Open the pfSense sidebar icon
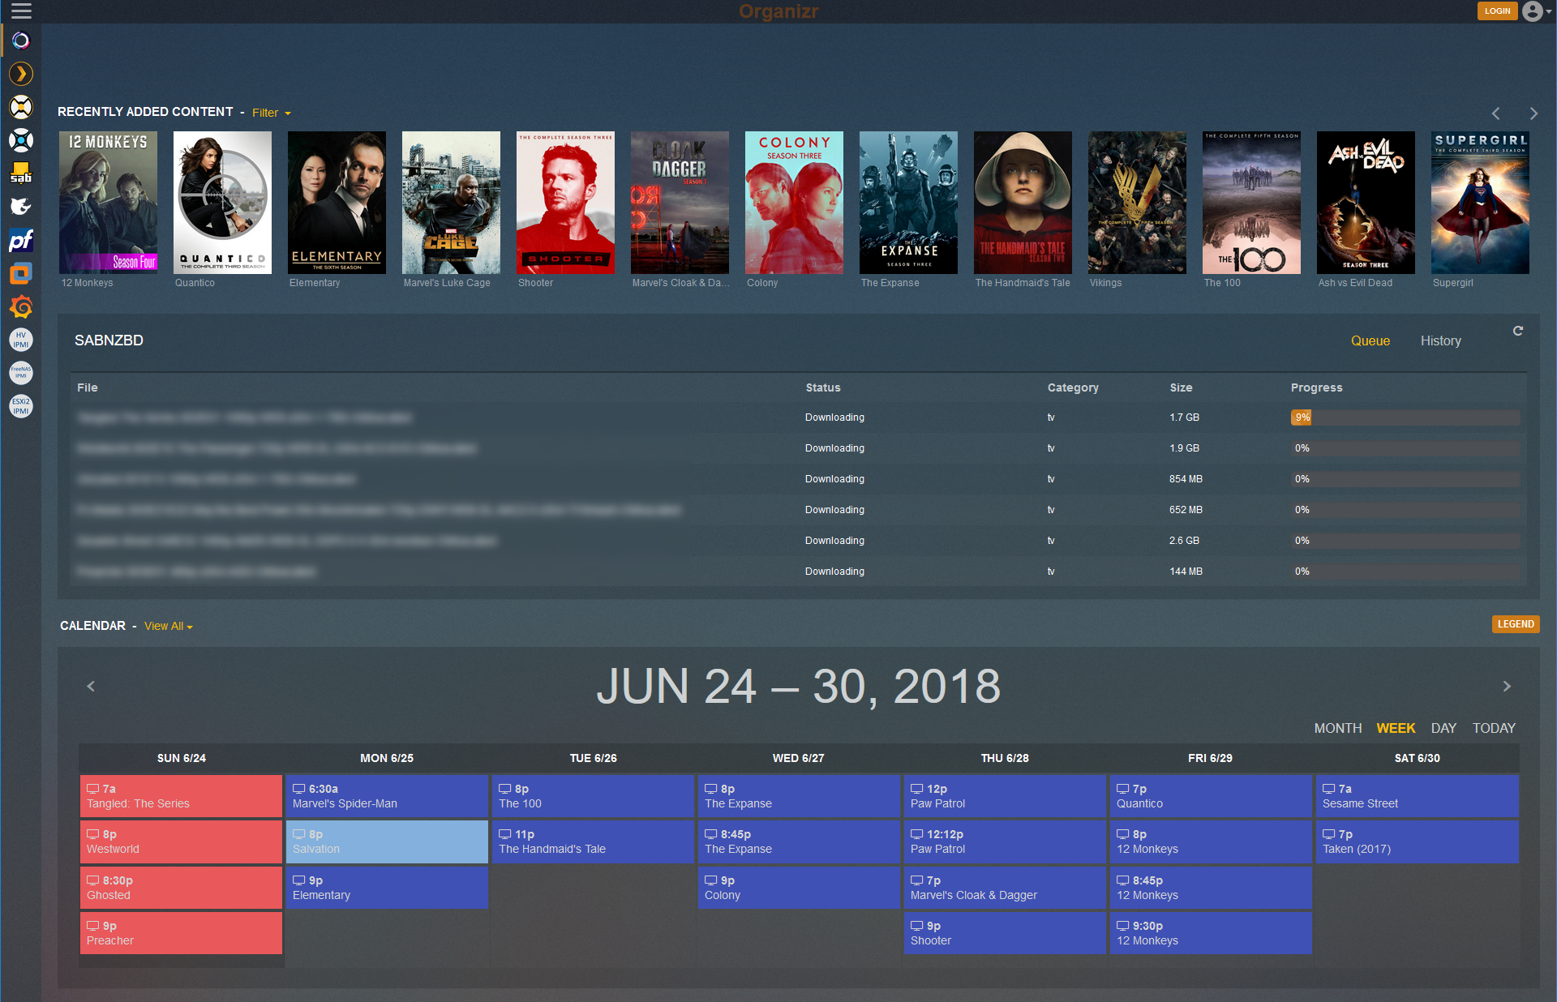The width and height of the screenshot is (1557, 1002). [21, 240]
